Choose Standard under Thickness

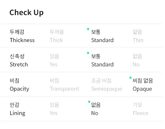click(x=102, y=36)
